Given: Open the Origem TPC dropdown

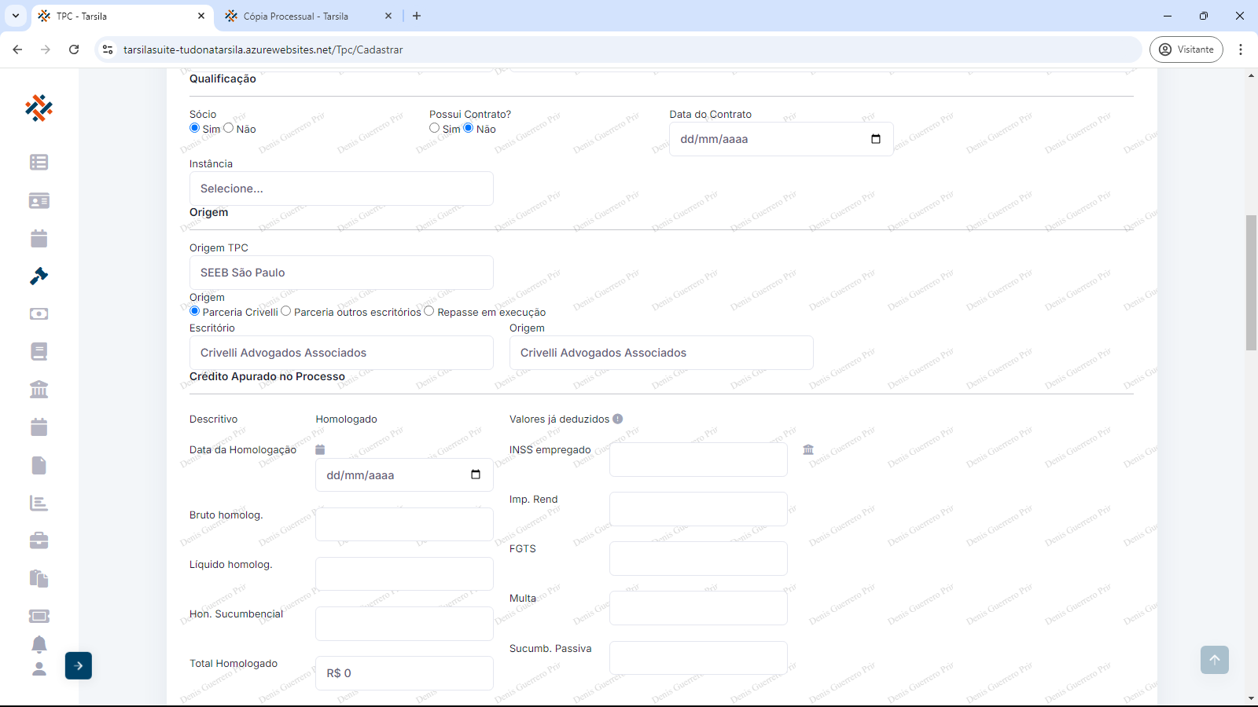Looking at the screenshot, I should 341,273.
